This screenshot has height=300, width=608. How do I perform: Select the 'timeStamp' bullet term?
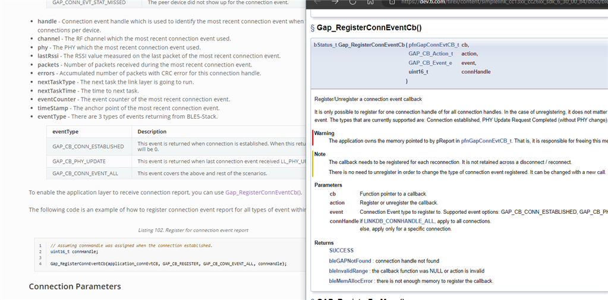(53, 108)
